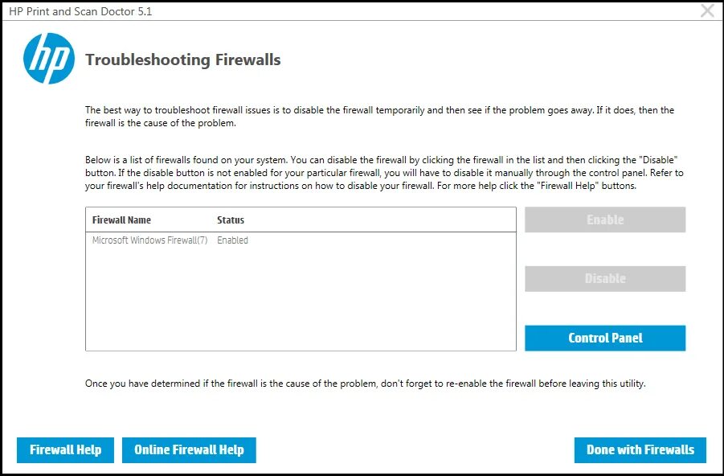This screenshot has height=476, width=724.
Task: Select Microsoft Windows Firewall(7) in the list
Action: click(149, 240)
